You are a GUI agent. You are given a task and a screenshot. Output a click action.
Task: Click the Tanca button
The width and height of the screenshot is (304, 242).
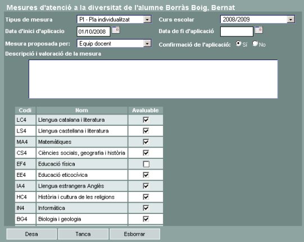pos(83,234)
